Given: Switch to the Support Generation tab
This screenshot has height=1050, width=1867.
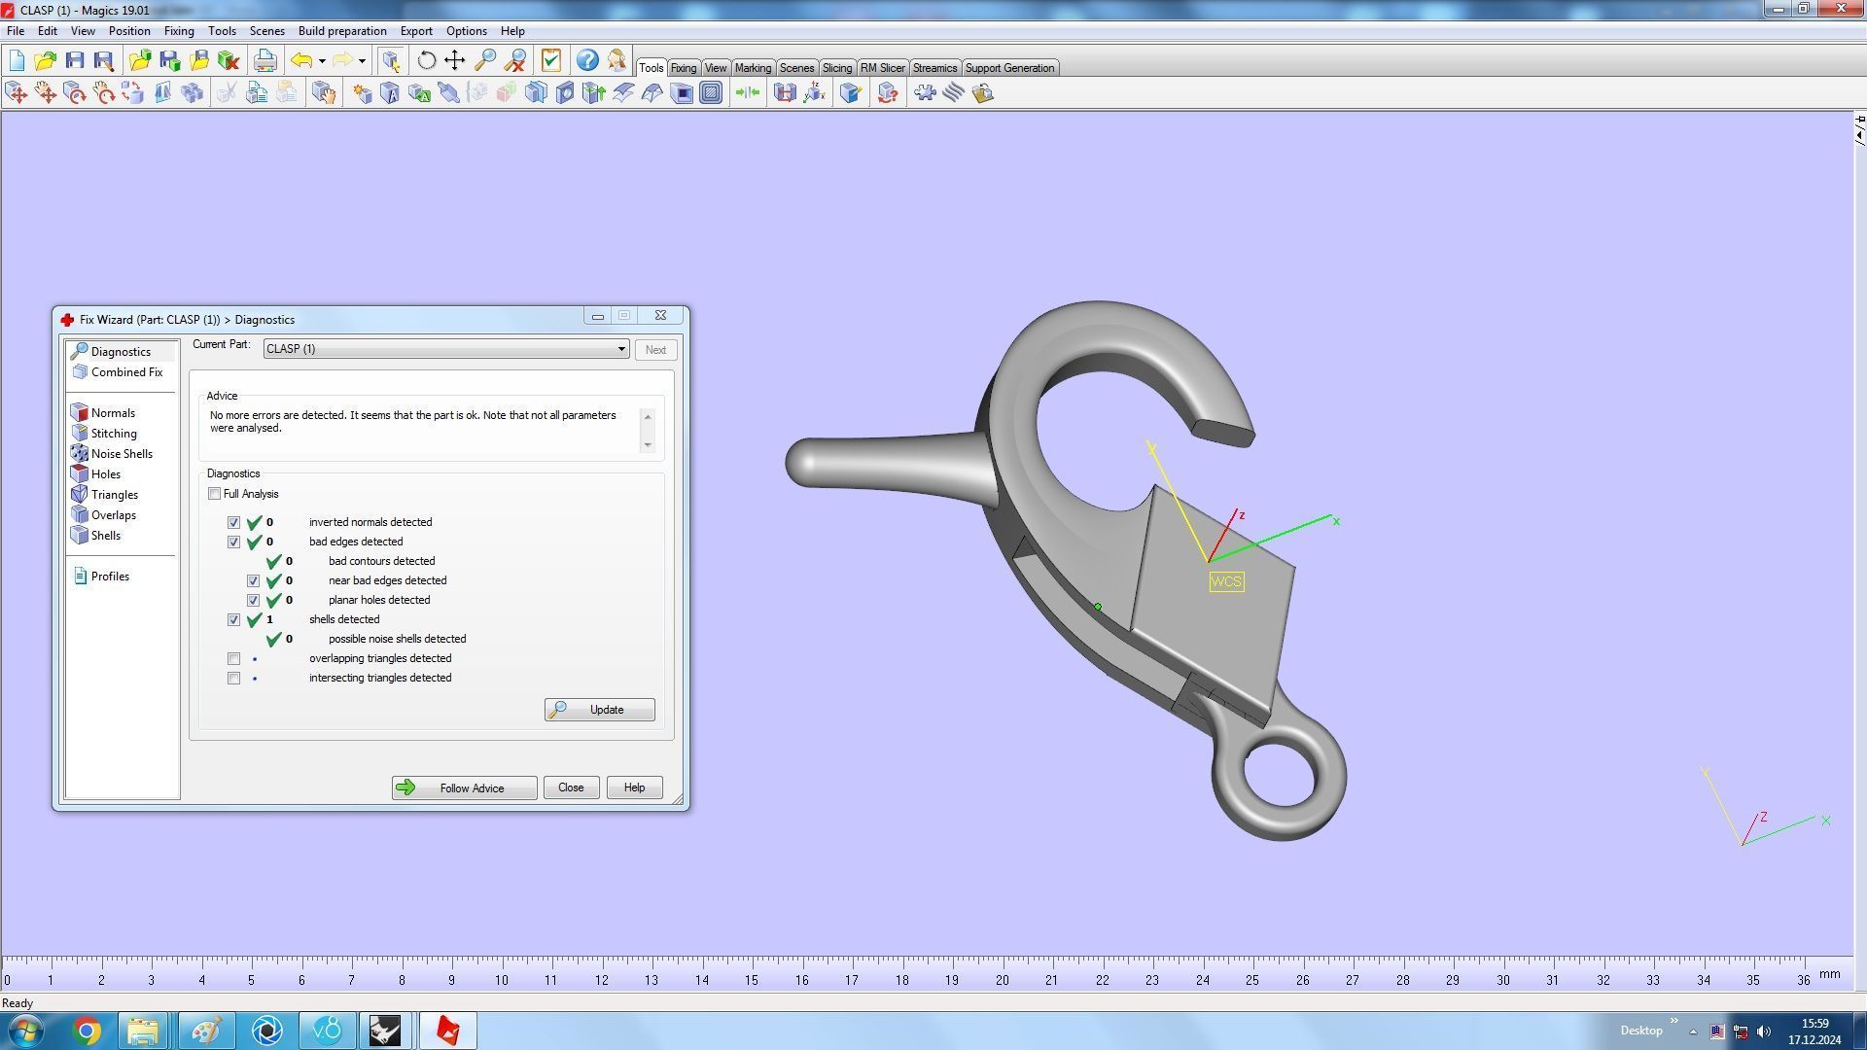Looking at the screenshot, I should pyautogui.click(x=1009, y=68).
